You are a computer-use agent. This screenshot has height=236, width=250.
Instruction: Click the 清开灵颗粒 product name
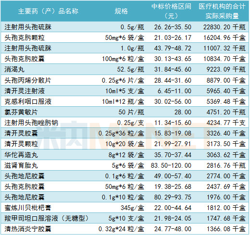tap(21, 144)
